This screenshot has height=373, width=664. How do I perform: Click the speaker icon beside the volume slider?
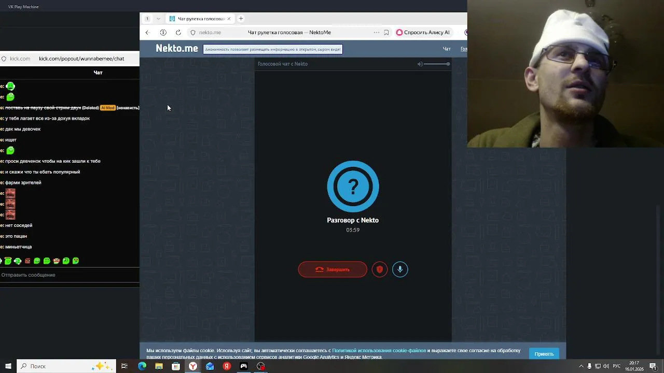(420, 64)
